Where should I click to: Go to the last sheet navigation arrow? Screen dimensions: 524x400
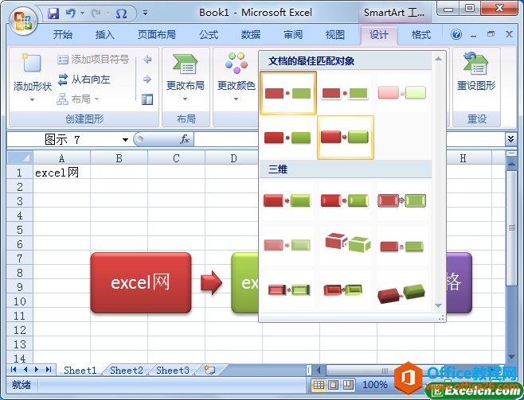pos(49,370)
